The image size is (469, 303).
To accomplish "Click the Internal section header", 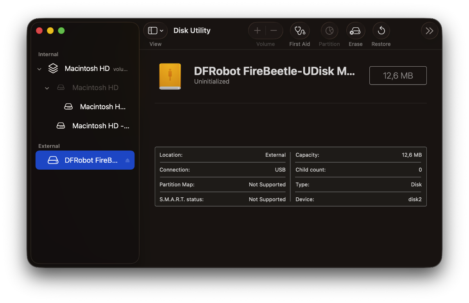I will click(48, 54).
